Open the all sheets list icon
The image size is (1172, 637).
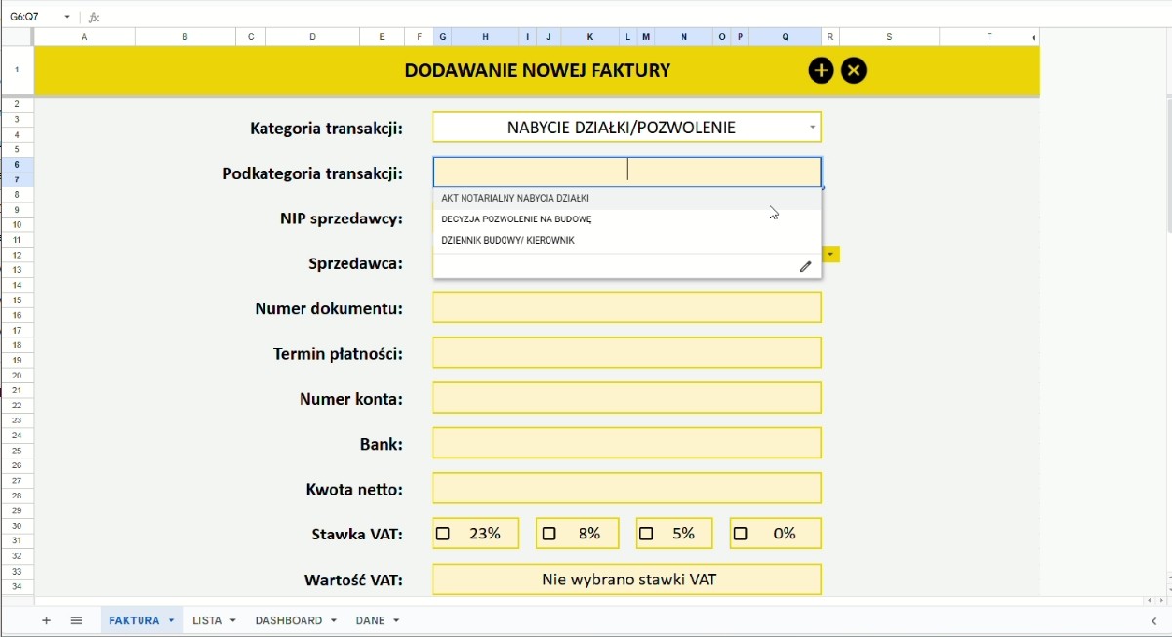tap(76, 620)
